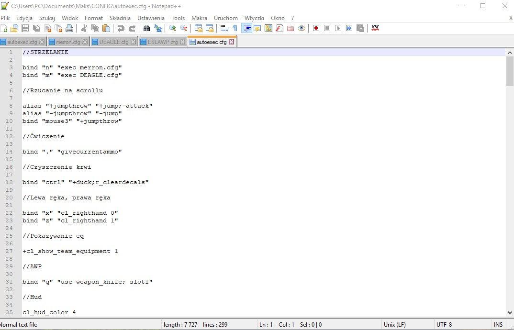The width and height of the screenshot is (514, 330).
Task: Open the Uruchom menu
Action: [226, 18]
